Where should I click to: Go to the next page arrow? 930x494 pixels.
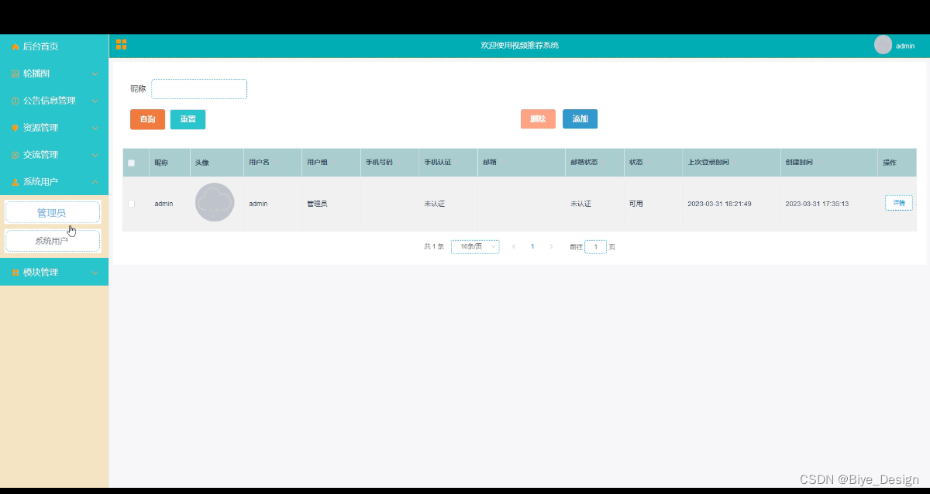coord(551,246)
